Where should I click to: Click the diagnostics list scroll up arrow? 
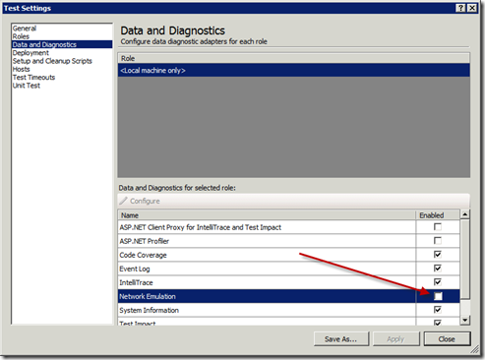(x=464, y=214)
